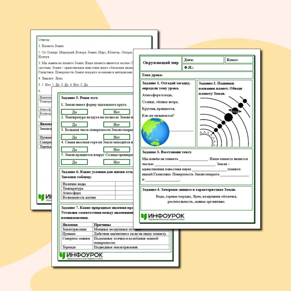This screenshot has height=291, width=291.
Task: Click the 'Задание 6. Какие условия' heading
Action: (97, 174)
